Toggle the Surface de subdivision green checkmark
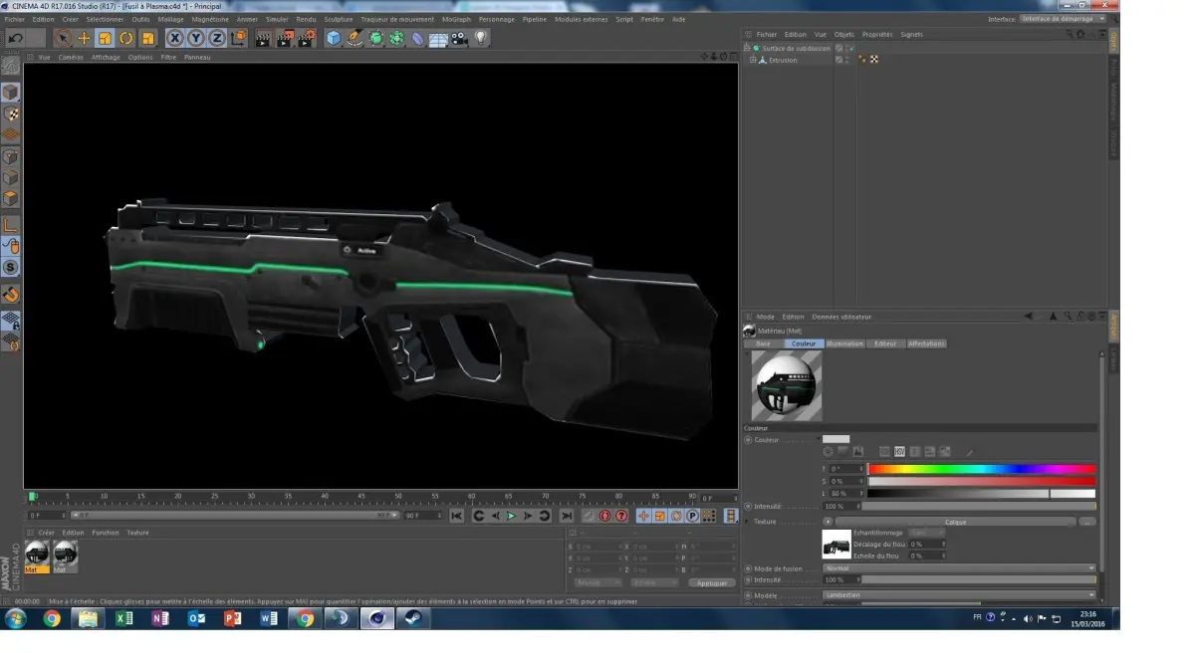This screenshot has height=672, width=1195. [850, 48]
